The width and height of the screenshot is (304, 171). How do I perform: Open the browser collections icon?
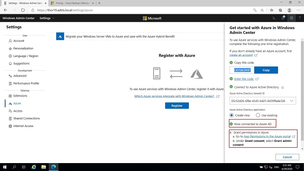point(280,10)
